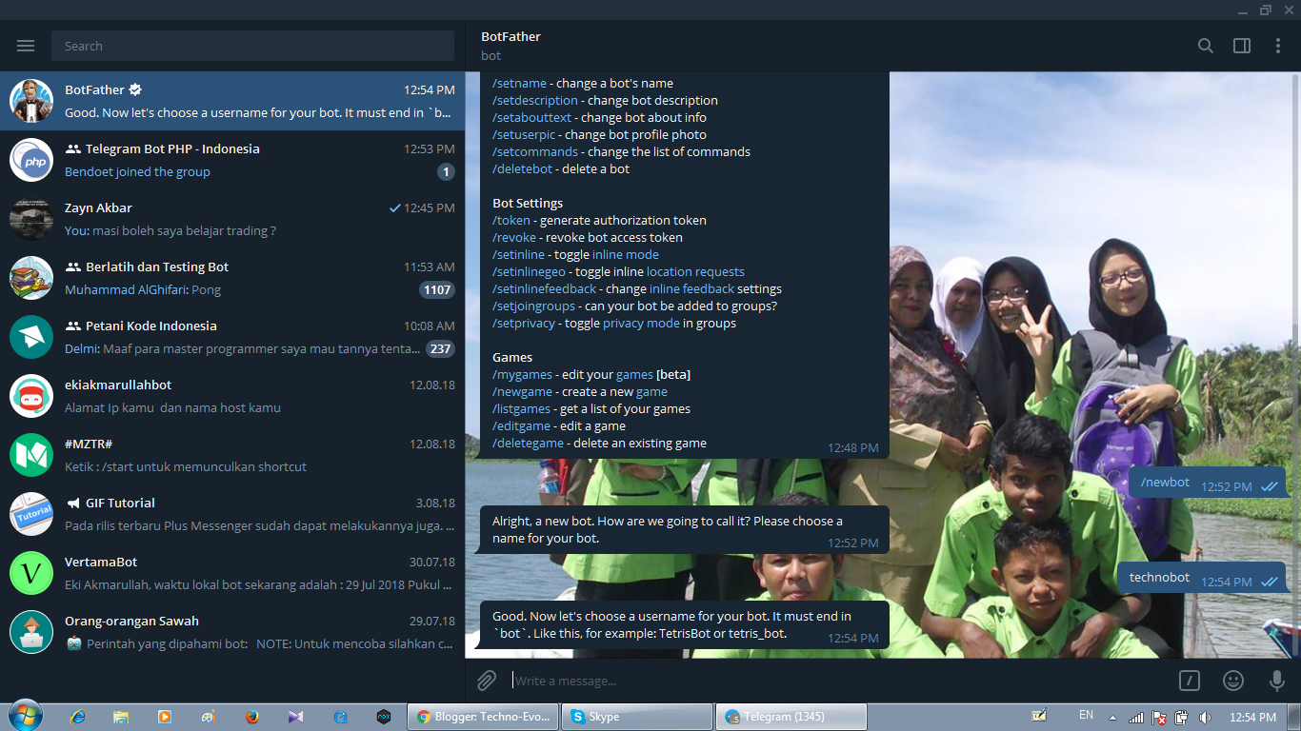
Task: Click the /deletegame command link
Action: pos(528,443)
